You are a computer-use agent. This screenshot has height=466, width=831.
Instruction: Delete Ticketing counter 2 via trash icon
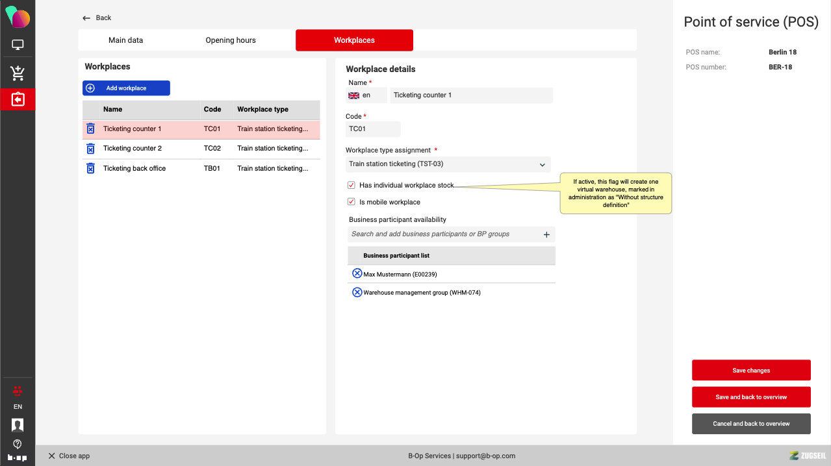pos(91,149)
